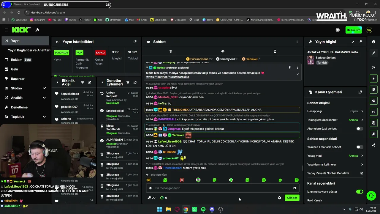Click the trash icon under Sohbet header
Screen dimensions: 380x214
pyautogui.click(x=170, y=51)
